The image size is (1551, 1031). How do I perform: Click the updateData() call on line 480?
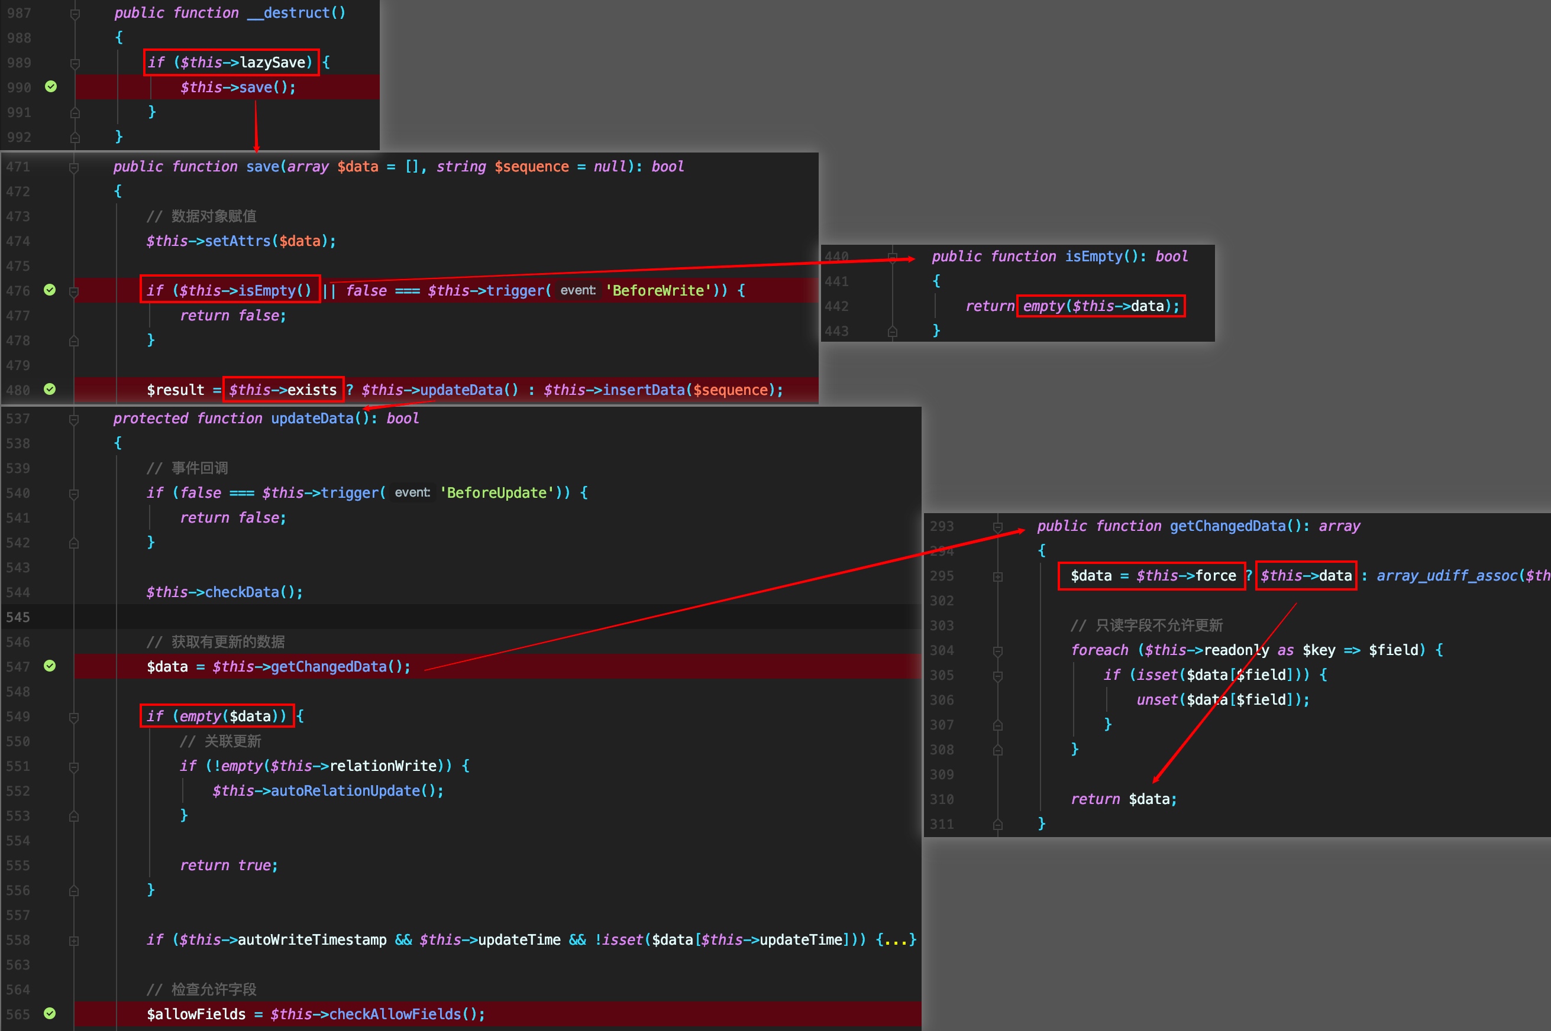pos(470,390)
